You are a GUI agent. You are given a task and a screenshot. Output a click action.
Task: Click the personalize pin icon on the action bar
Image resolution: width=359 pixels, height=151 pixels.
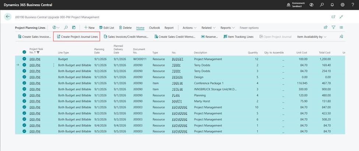341,36
